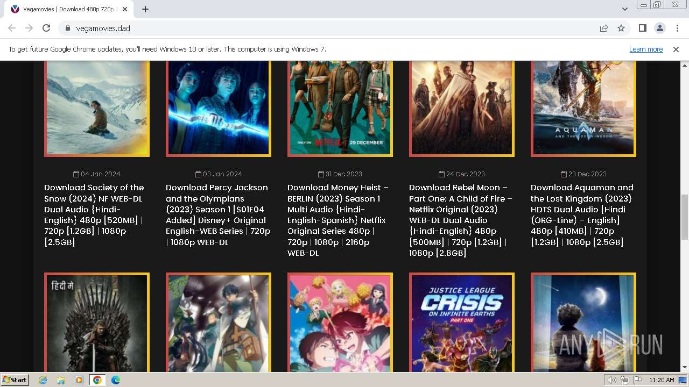The height and width of the screenshot is (387, 689).
Task: Launch Internet Explorer from taskbar
Action: [x=43, y=380]
